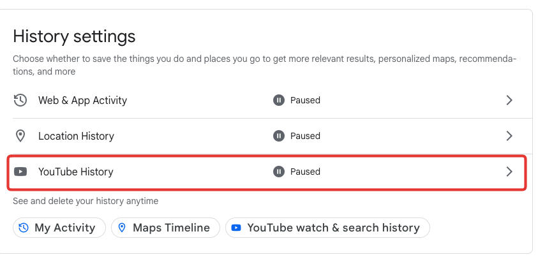The width and height of the screenshot is (538, 257).
Task: Open YouTube watch & search history button
Action: [327, 228]
